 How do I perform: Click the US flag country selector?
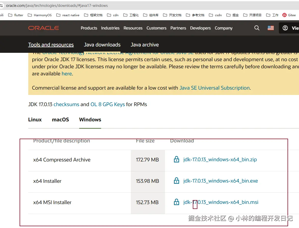coord(270,28)
